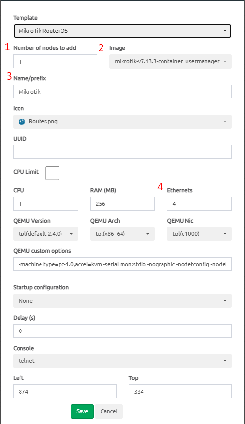Click the Cancel button
This screenshot has width=245, height=424.
tap(109, 411)
